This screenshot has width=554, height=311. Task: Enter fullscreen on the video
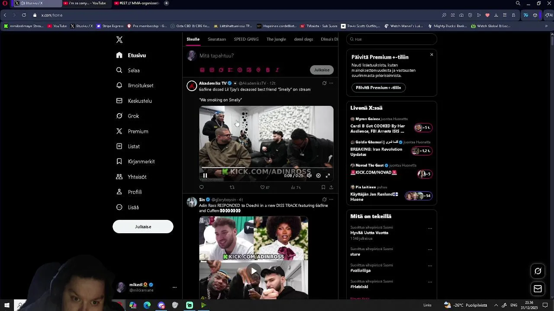[328, 176]
